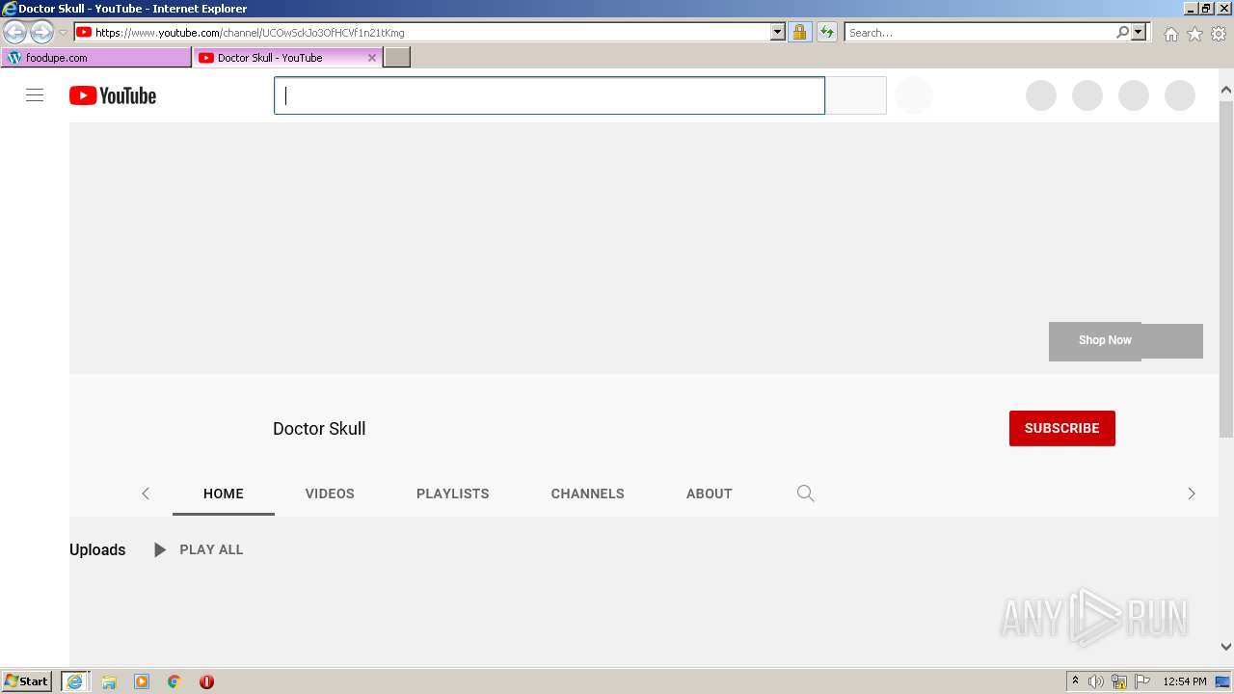Open Chrome from the taskbar

174,681
